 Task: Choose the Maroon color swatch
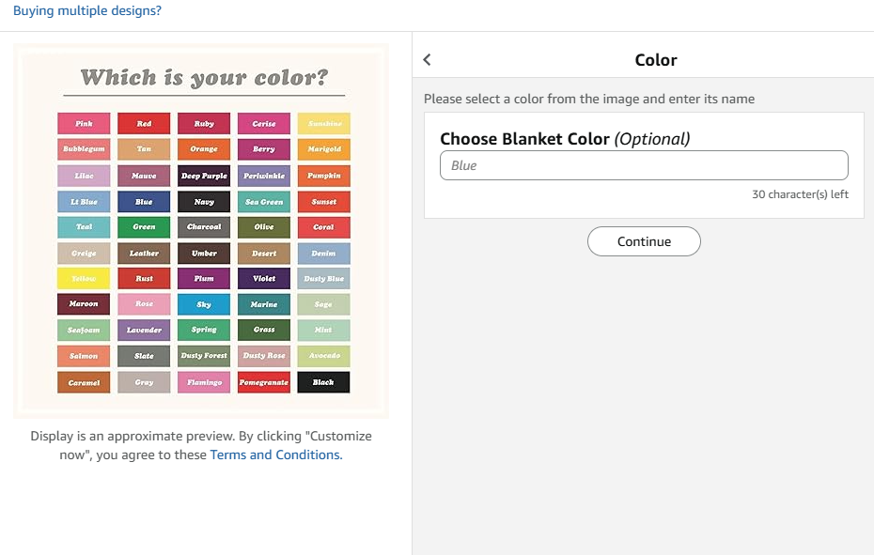pyautogui.click(x=84, y=304)
